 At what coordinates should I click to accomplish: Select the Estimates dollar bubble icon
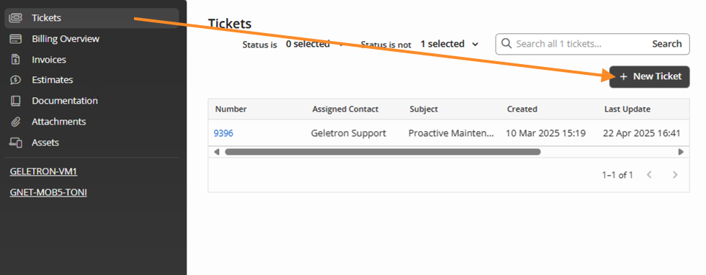click(16, 80)
